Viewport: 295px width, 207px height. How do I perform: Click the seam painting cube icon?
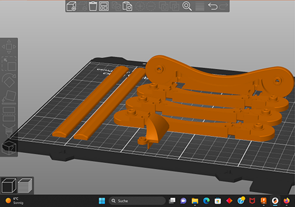(9, 147)
